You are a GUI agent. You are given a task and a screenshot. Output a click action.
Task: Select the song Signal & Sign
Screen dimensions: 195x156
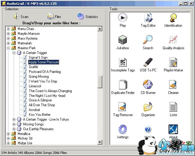point(38,57)
